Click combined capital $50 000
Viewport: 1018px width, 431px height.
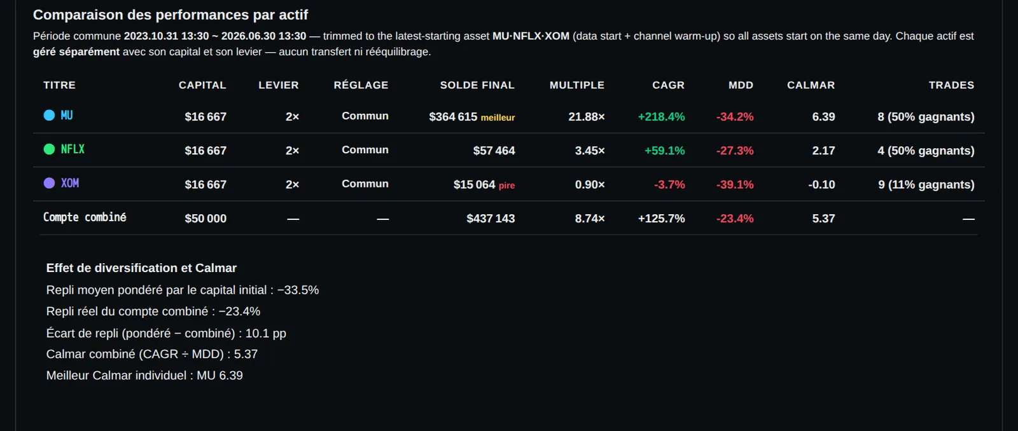[x=206, y=218]
